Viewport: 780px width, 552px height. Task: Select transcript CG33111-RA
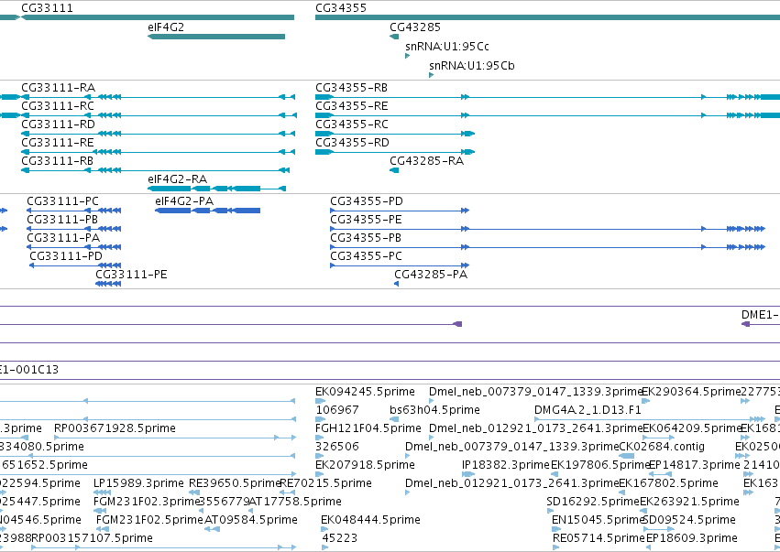pos(58,88)
